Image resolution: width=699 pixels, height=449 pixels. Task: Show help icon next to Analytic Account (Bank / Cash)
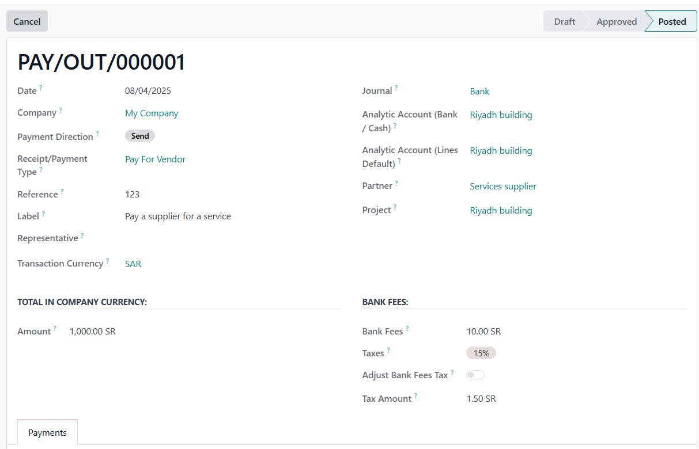(395, 125)
